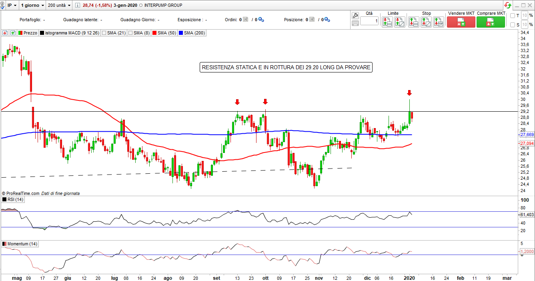The height and width of the screenshot is (281, 535).
Task: Click the third Stop order icon
Action: 438,22
